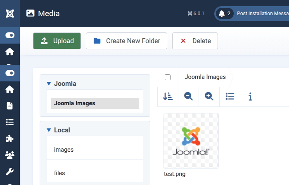Click the sort order toolbar icon
This screenshot has width=289, height=185.
point(168,96)
